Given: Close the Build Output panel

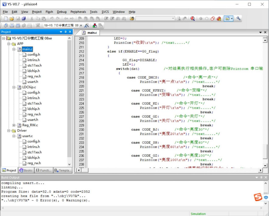Looking at the screenshot, I should point(266,177).
